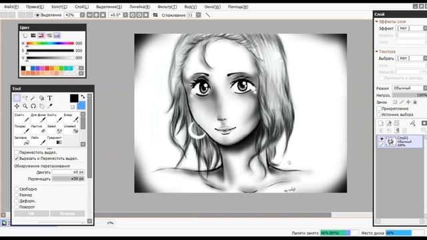The height and width of the screenshot is (240, 427).
Task: Enable Переместить выдел. checkbox
Action: click(17, 153)
